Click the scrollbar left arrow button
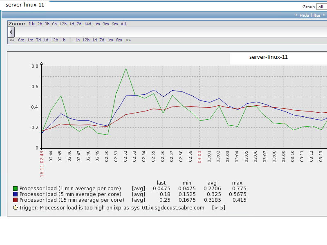This screenshot has height=245, width=327. tap(11, 32)
